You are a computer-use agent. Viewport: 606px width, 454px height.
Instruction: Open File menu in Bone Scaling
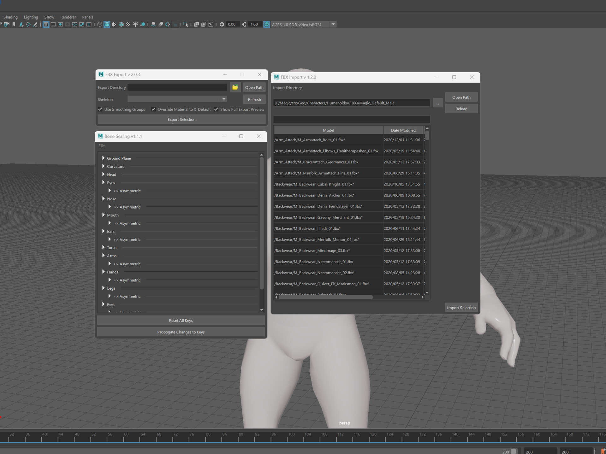click(101, 146)
